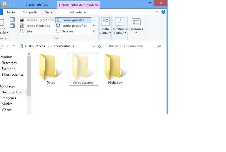
Task: Select Bibliotecas in navigation pane
Action: (x=7, y=86)
